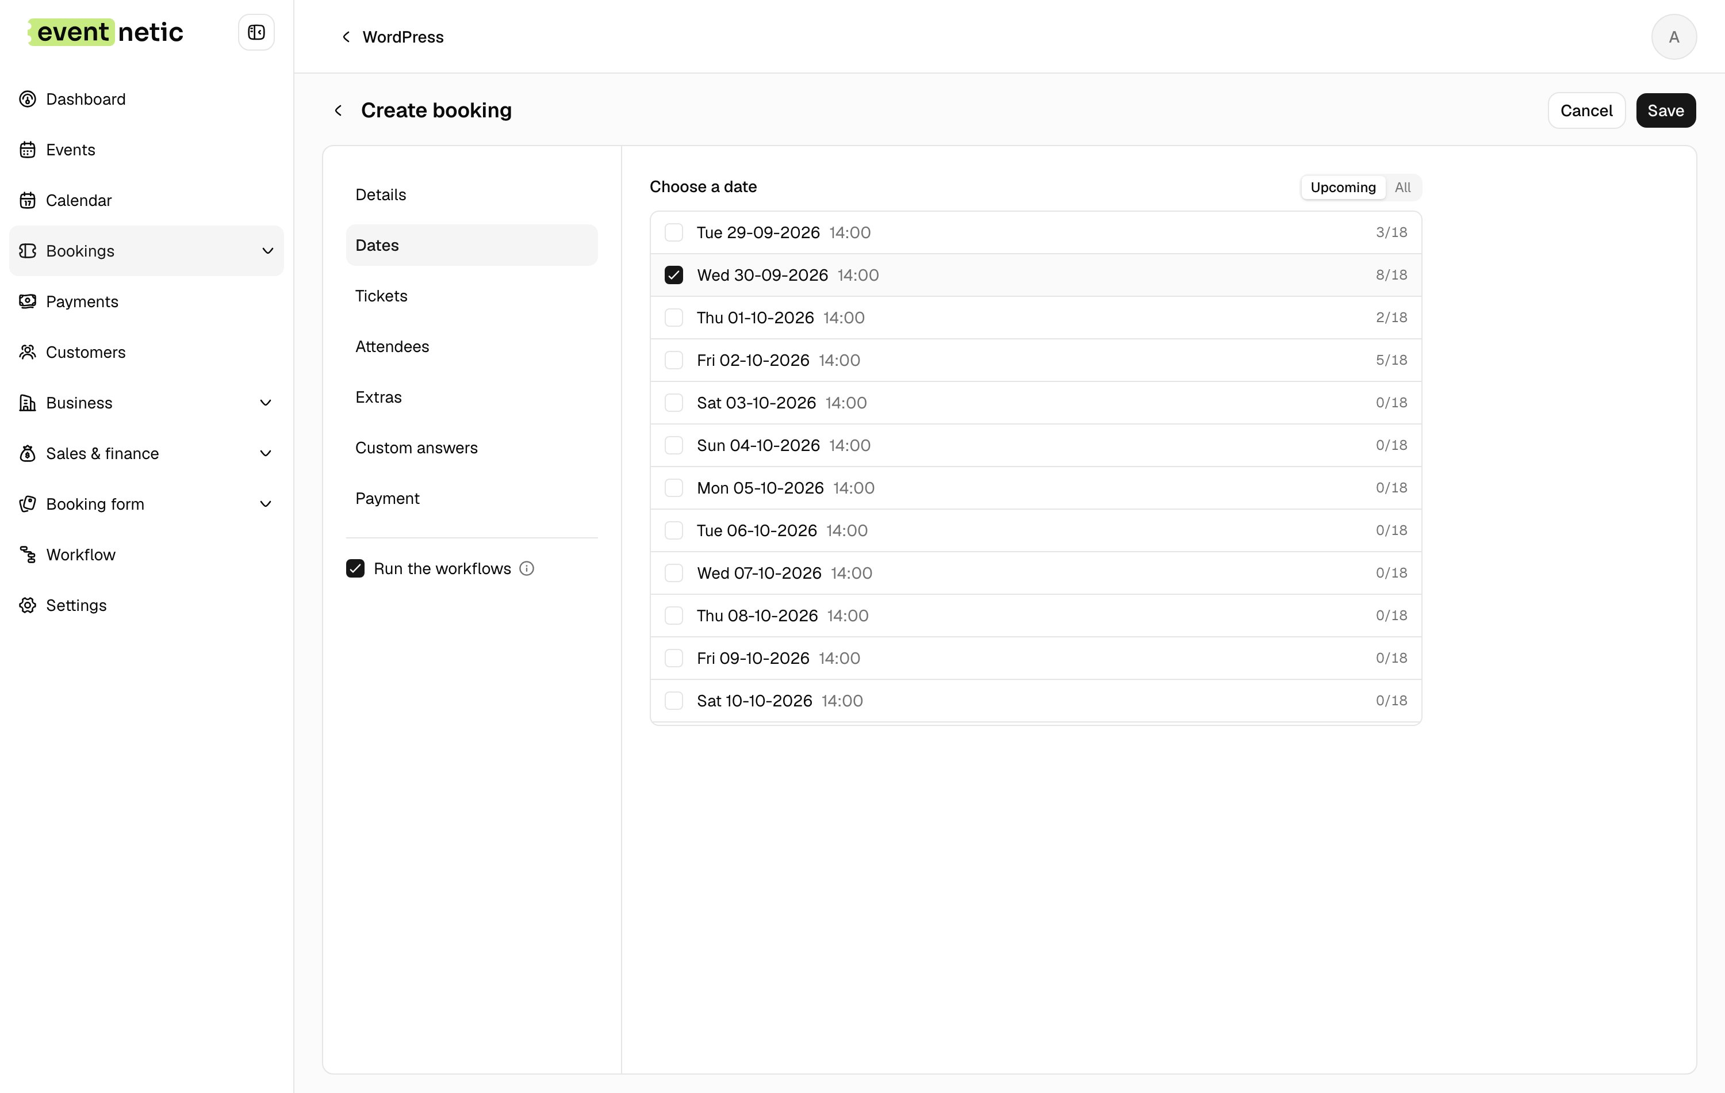1725x1093 pixels.
Task: Click the Workflow icon in the sidebar
Action: point(27,555)
